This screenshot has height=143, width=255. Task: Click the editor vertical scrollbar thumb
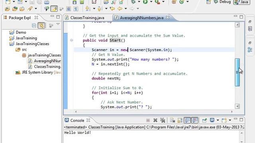(237, 72)
